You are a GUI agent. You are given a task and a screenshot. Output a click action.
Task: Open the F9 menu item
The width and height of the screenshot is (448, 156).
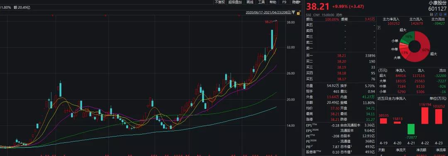coord(284,2)
